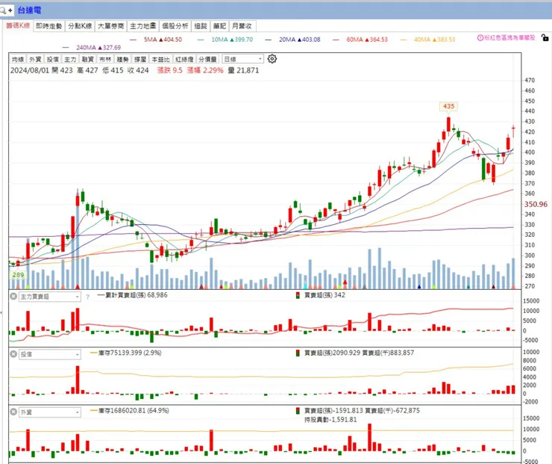Open the 投信 panel dropdown
This screenshot has width=552, height=464.
tap(50, 354)
